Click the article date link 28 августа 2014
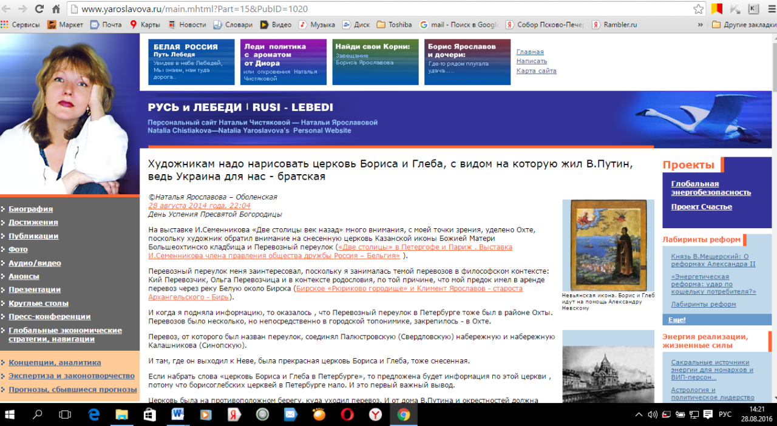Screen dimensions: 777x426 pos(199,206)
